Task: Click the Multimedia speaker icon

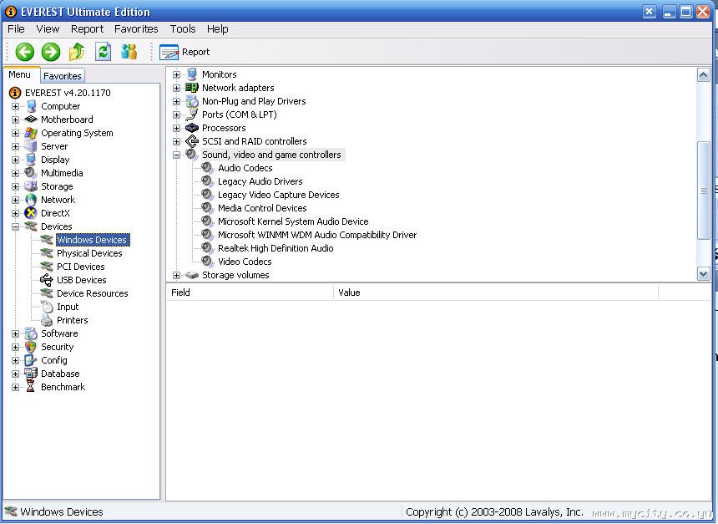Action: tap(31, 173)
